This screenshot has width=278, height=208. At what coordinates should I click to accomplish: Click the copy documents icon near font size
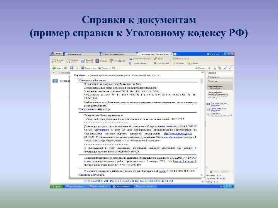pos(220,68)
